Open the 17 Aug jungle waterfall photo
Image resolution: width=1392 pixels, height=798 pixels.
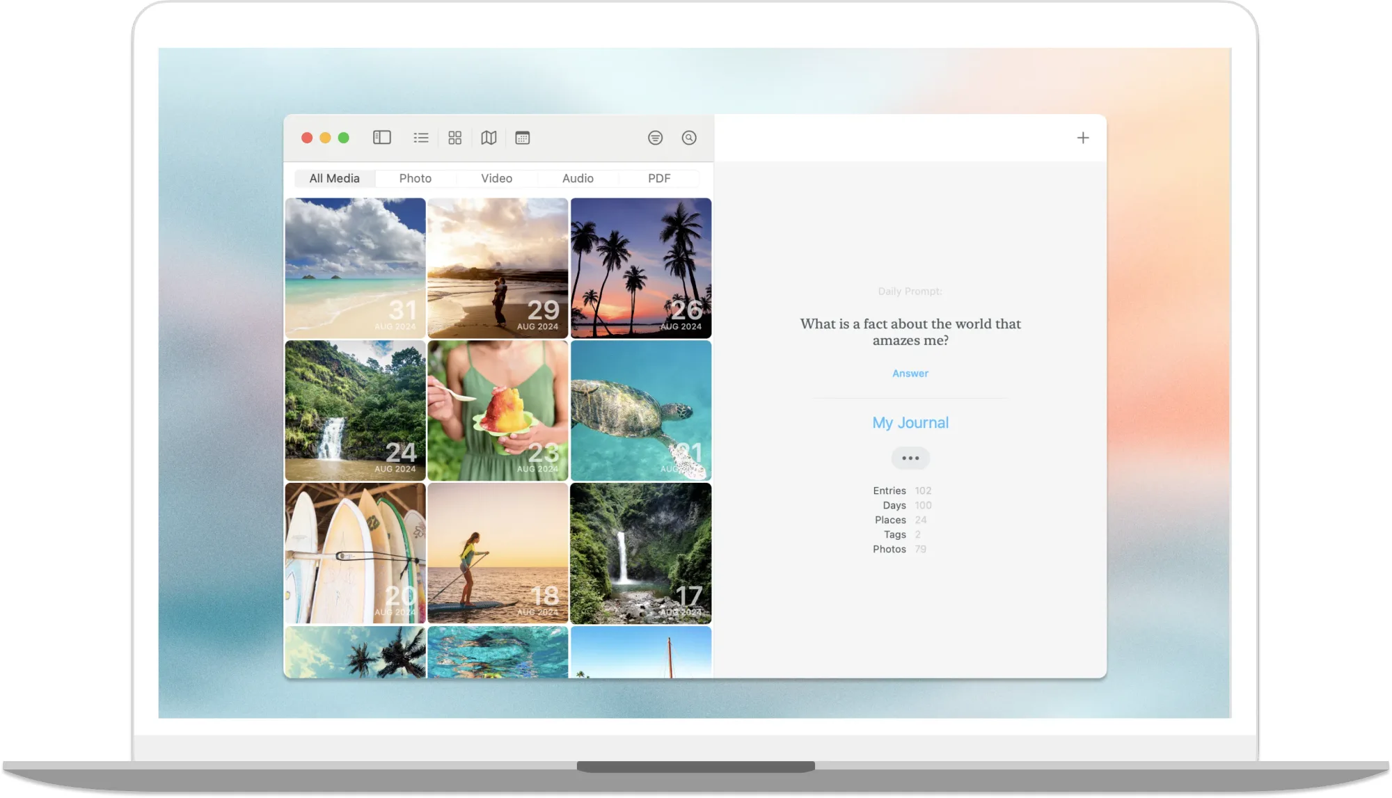coord(641,553)
